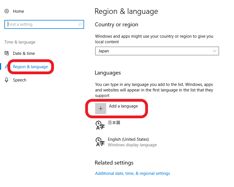This screenshot has height=187, width=234.
Task: Click the Windows display language subtitle
Action: pyautogui.click(x=132, y=145)
